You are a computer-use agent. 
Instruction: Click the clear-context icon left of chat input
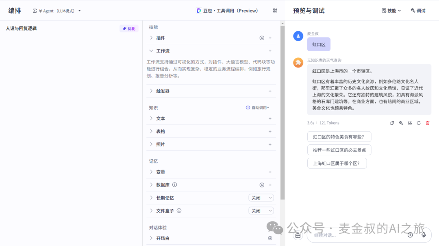click(x=298, y=235)
